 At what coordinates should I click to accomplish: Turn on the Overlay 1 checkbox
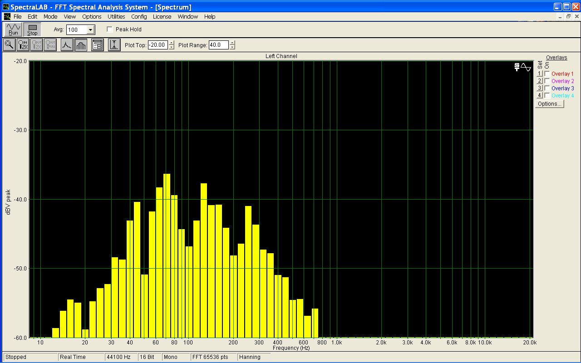[x=547, y=74]
